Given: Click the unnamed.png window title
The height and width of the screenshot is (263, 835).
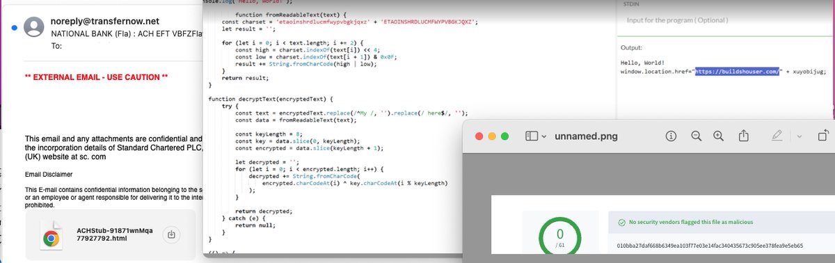Looking at the screenshot, I should [x=585, y=136].
